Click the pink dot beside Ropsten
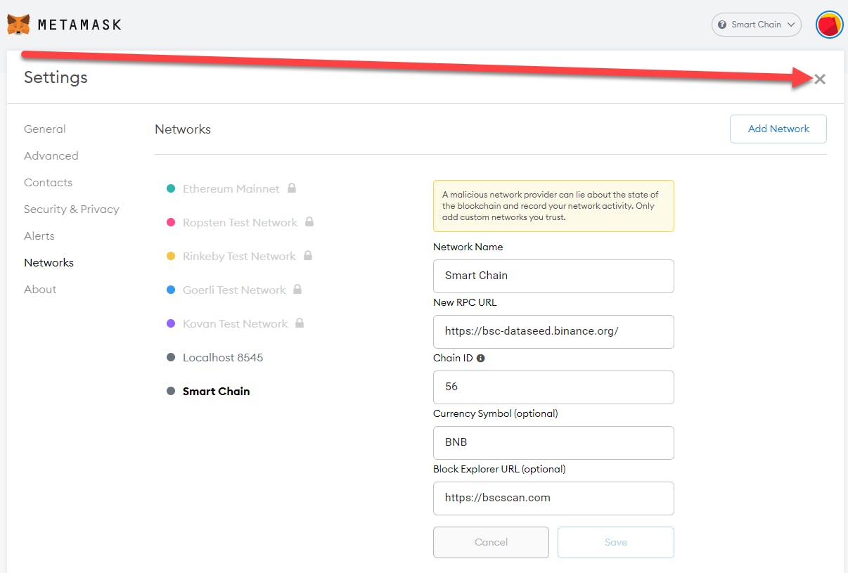 tap(170, 222)
